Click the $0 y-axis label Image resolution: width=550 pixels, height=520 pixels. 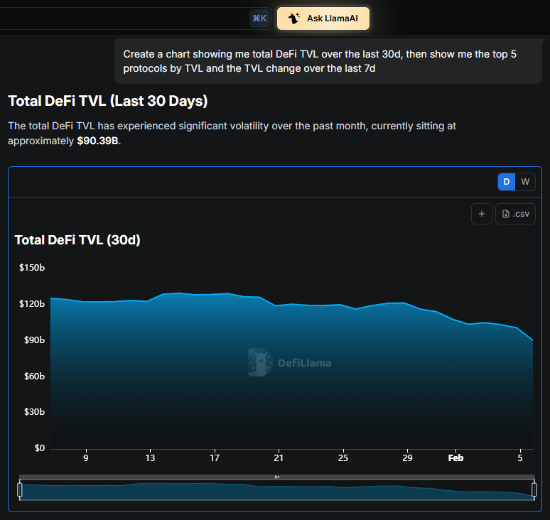click(x=40, y=448)
